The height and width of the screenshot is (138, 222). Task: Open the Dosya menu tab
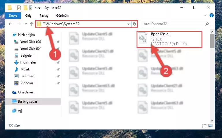pos(13,16)
